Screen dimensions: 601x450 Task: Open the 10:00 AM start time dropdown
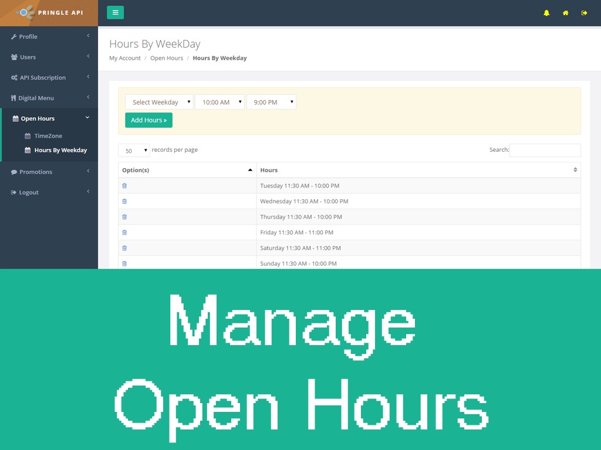click(x=220, y=102)
